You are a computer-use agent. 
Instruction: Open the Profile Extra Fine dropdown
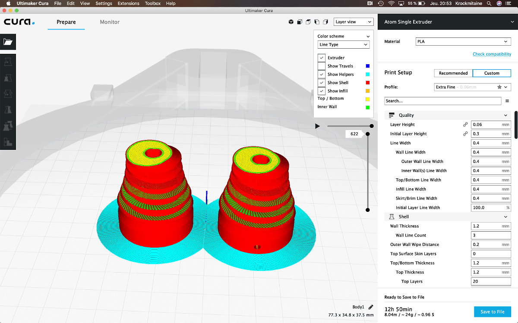pyautogui.click(x=473, y=87)
